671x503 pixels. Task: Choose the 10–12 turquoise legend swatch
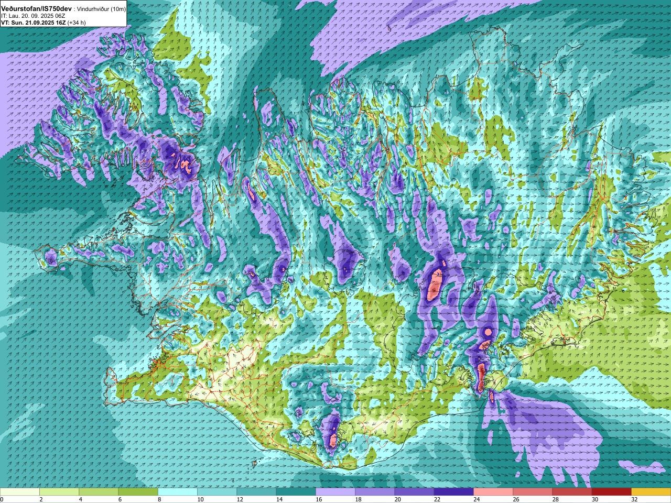tap(217, 492)
